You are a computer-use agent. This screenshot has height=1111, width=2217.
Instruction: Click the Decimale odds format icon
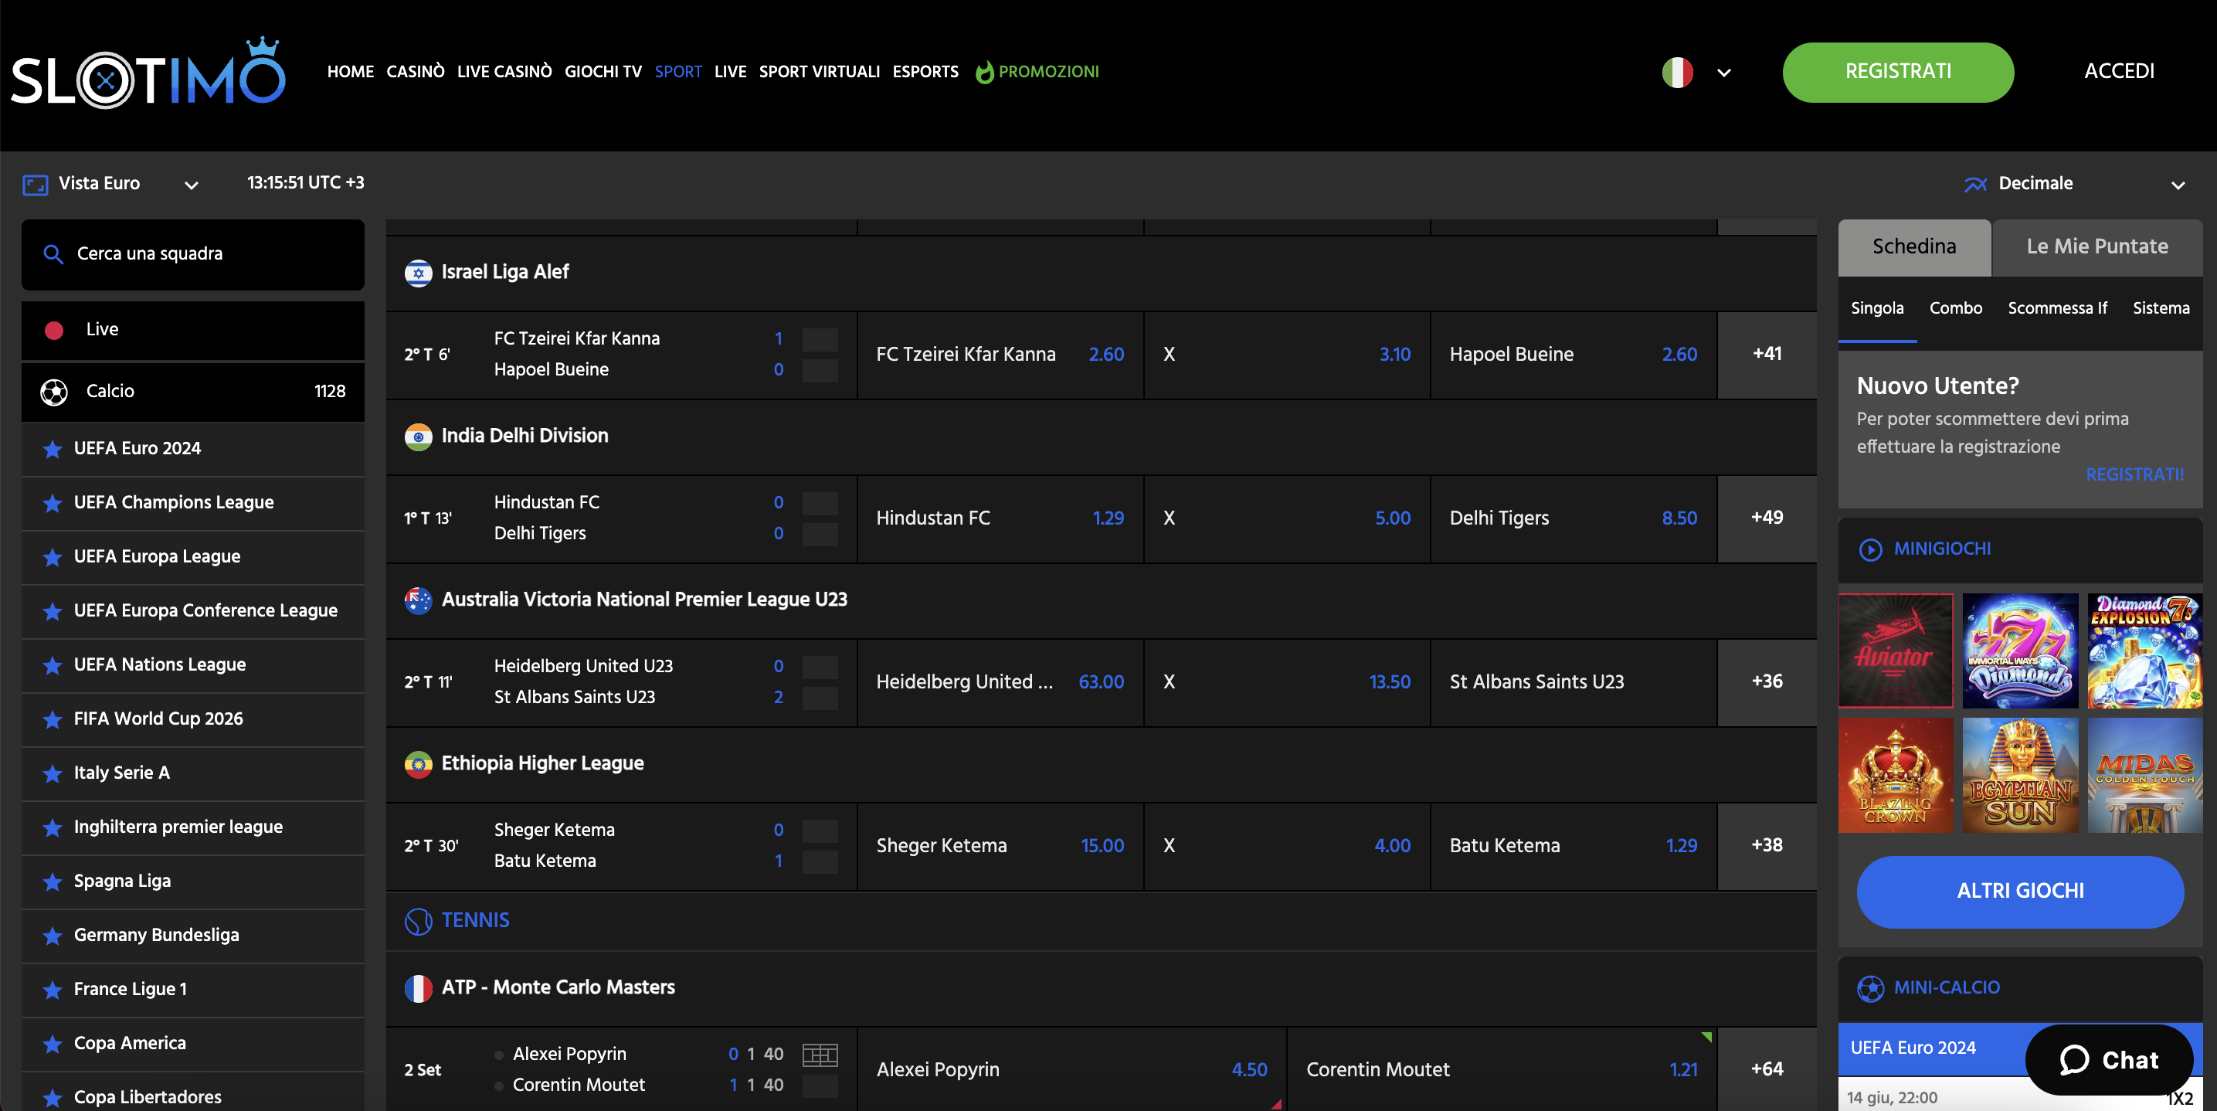point(1975,184)
